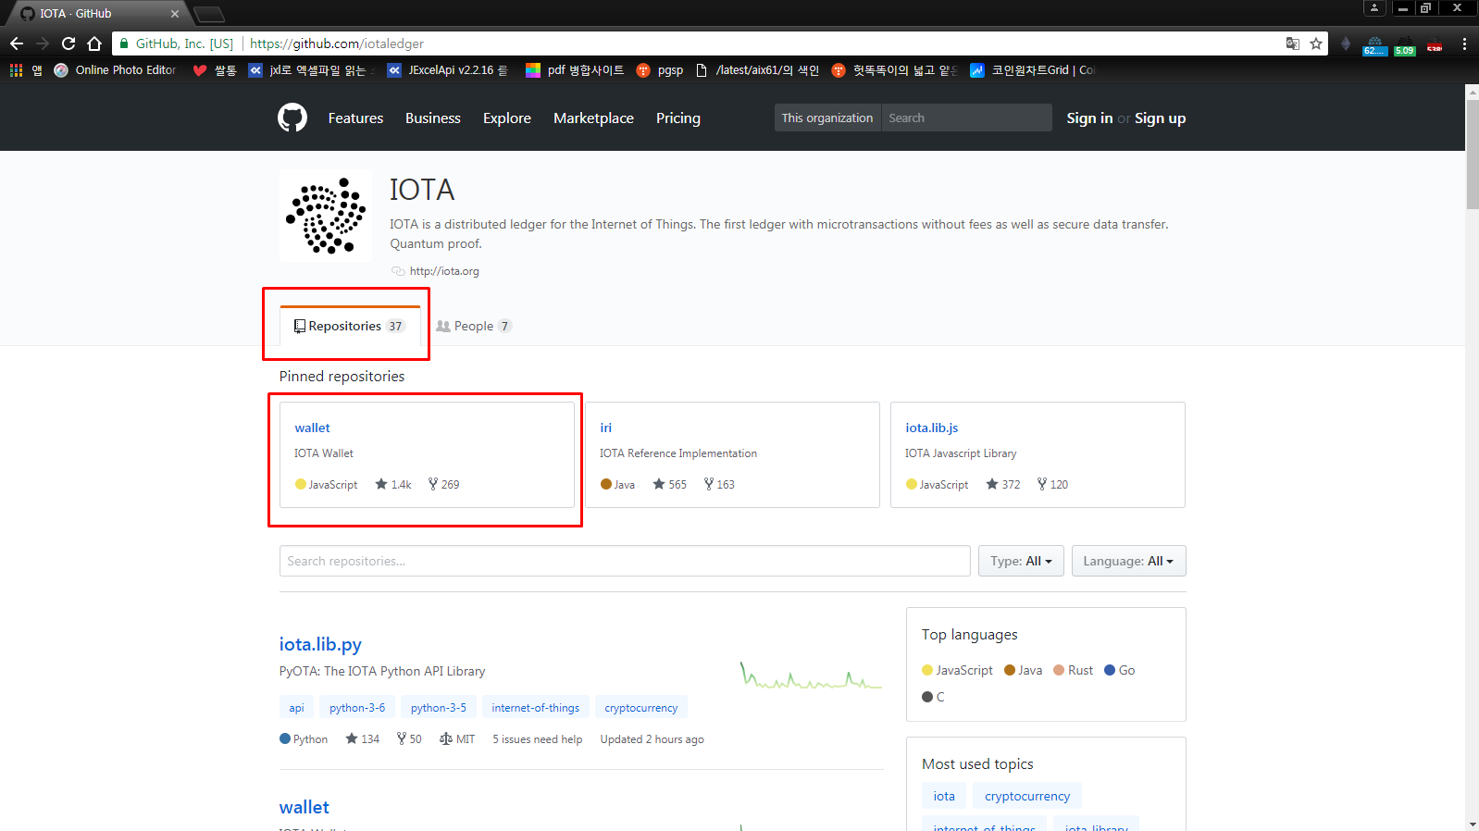Click the iota tag in Most used topics
This screenshot has height=831, width=1479.
(x=944, y=796)
